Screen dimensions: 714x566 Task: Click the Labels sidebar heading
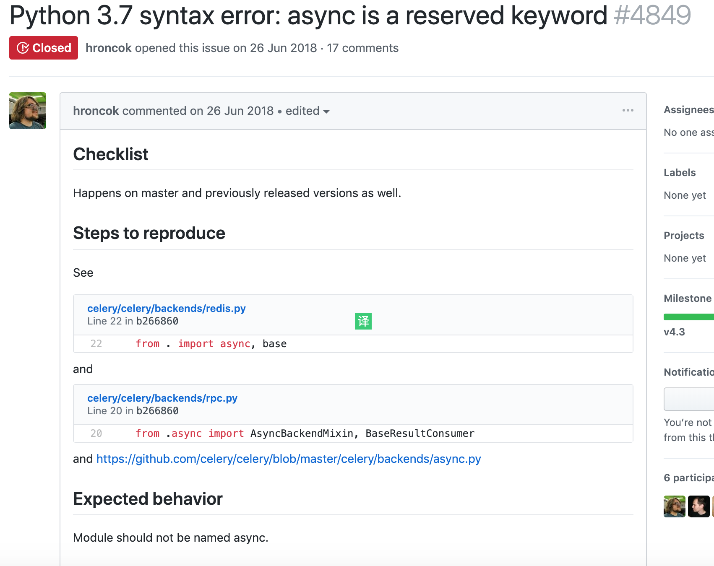pyautogui.click(x=680, y=173)
